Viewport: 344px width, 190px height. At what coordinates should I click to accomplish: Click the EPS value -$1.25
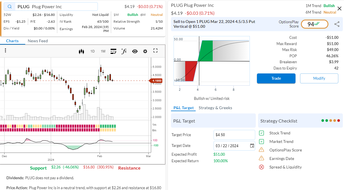coord(20,22)
